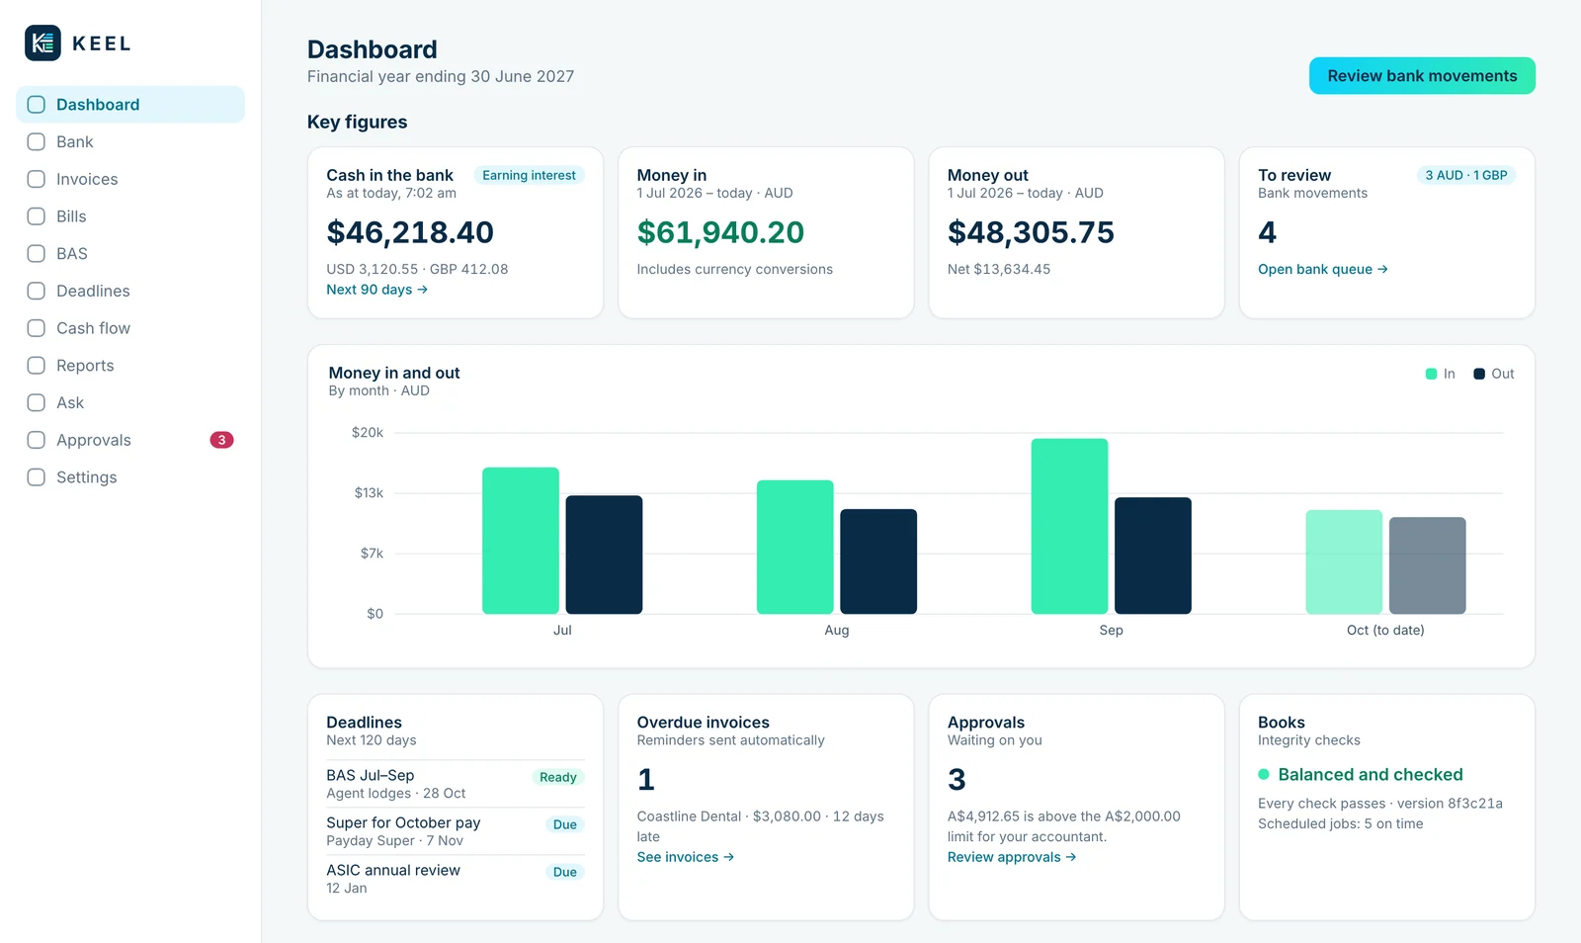Select the Jul money-out bar
1581x943 pixels.
(604, 555)
